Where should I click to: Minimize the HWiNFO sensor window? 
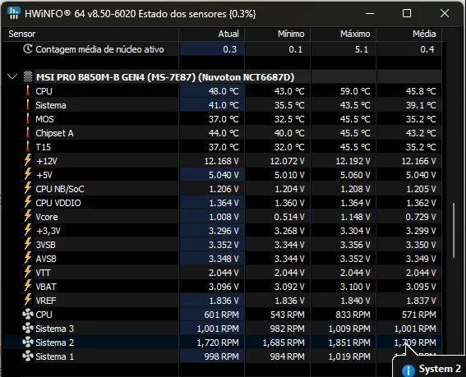370,13
